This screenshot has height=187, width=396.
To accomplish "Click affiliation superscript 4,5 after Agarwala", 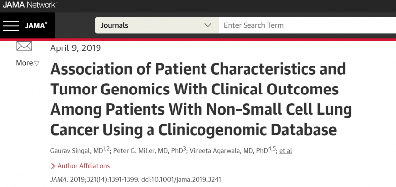I will pyautogui.click(x=272, y=149).
